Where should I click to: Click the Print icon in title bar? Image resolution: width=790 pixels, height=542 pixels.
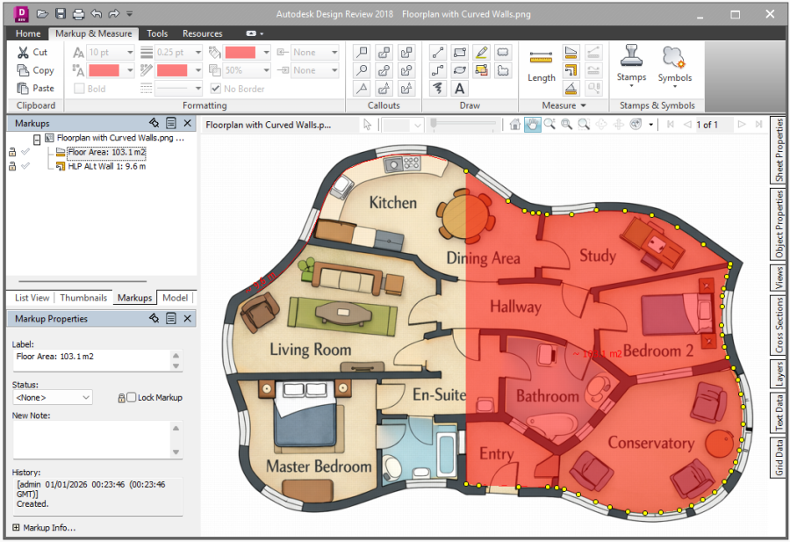(78, 14)
